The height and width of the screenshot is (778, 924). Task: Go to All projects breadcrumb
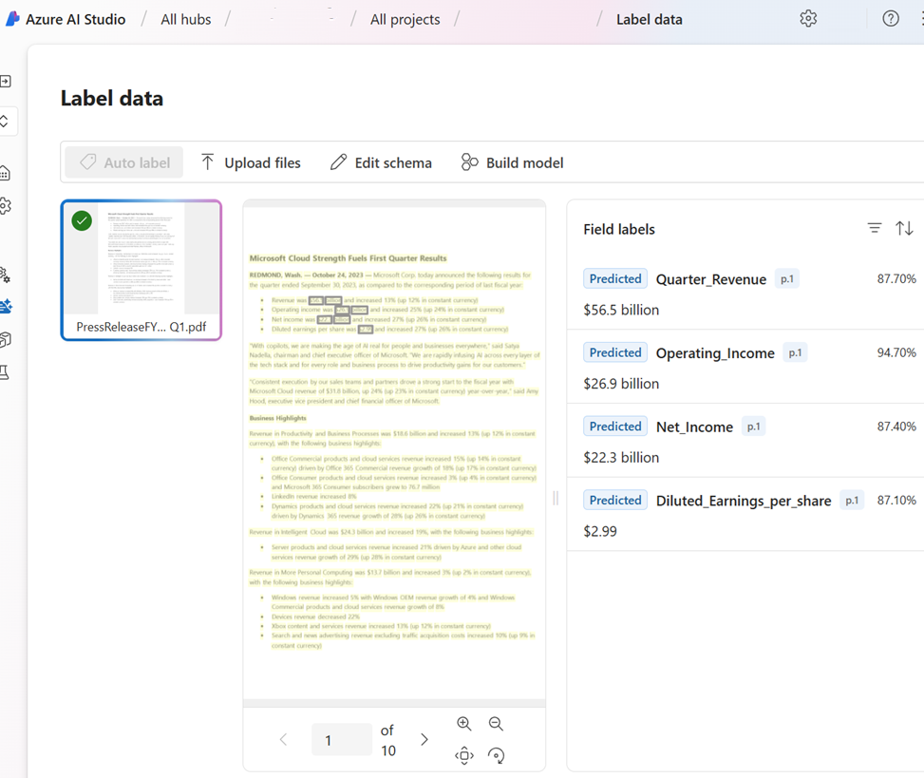point(405,19)
